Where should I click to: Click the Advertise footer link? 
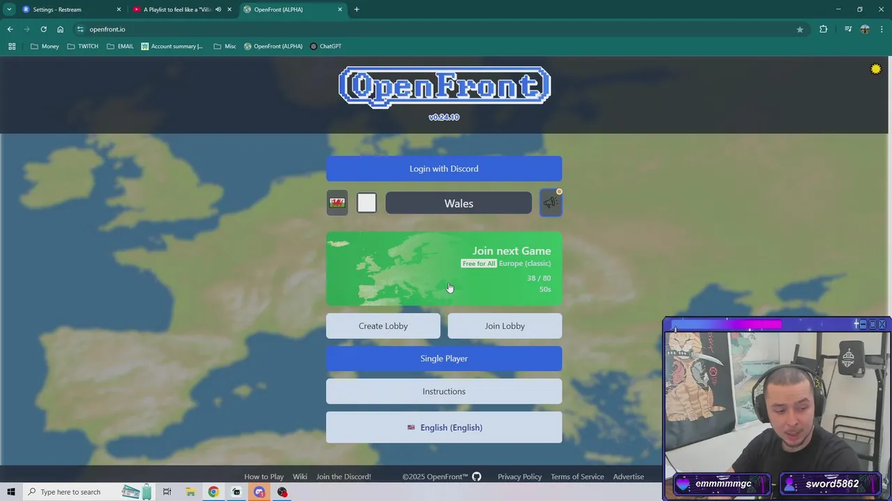[629, 477]
